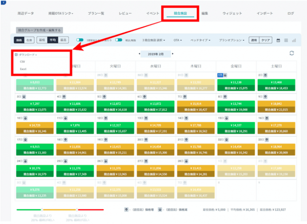The height and width of the screenshot is (224, 307).
Task: Expand the 掲載OTAリンク menu
Action: 61,13
